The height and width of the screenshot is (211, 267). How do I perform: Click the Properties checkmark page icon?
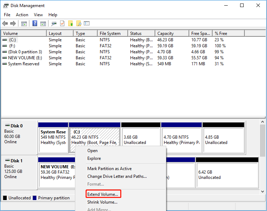(62, 23)
